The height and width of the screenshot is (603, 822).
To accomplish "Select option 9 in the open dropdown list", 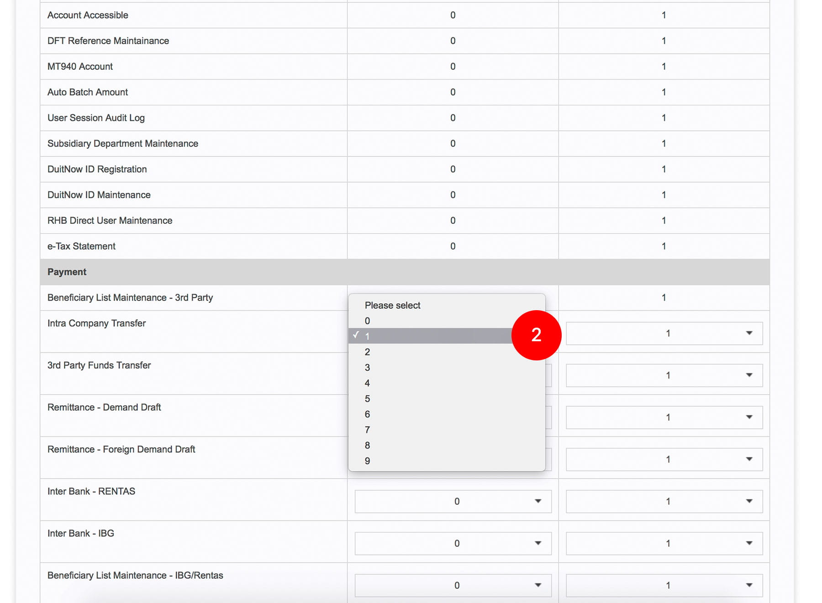I will [x=368, y=460].
